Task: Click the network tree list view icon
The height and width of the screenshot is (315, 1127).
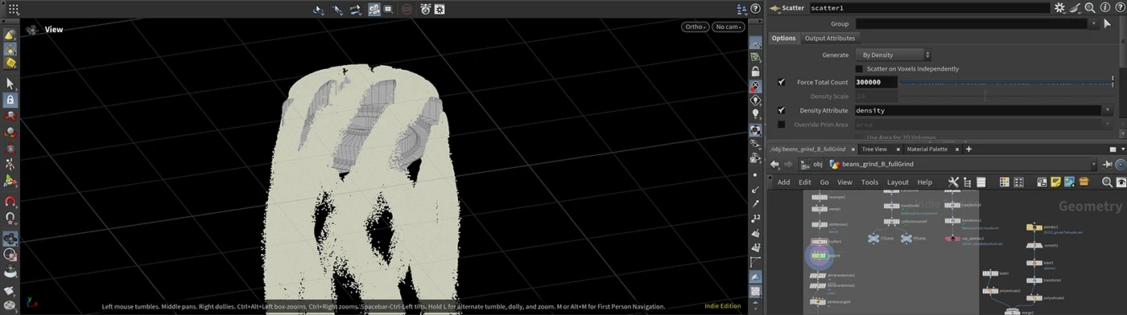Action: (968, 182)
